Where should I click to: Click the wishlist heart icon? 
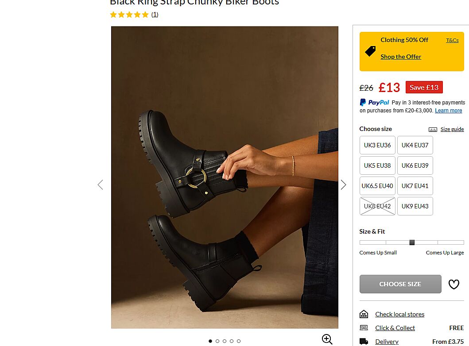[x=453, y=284]
